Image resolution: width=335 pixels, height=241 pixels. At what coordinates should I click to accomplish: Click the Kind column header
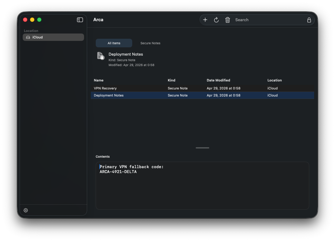[x=171, y=80]
